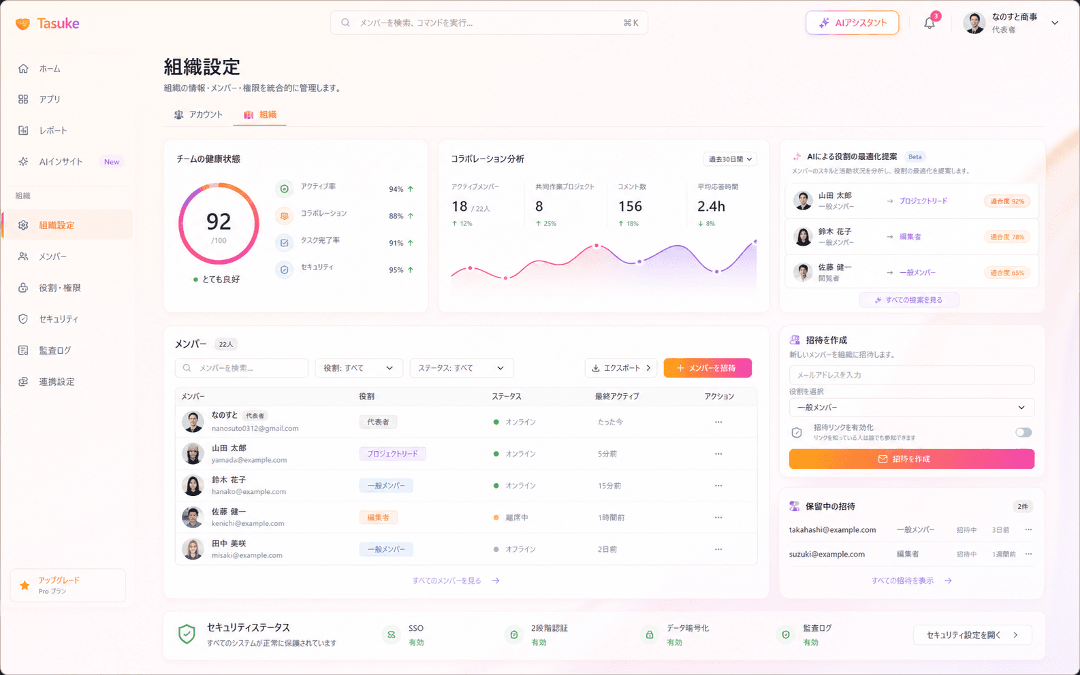Open the エクスポート options button
The height and width of the screenshot is (675, 1080).
(621, 368)
